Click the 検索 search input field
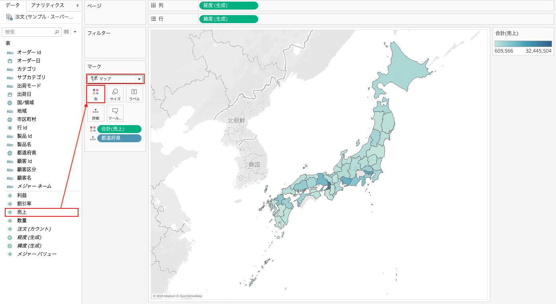This screenshot has width=556, height=304. coord(29,32)
